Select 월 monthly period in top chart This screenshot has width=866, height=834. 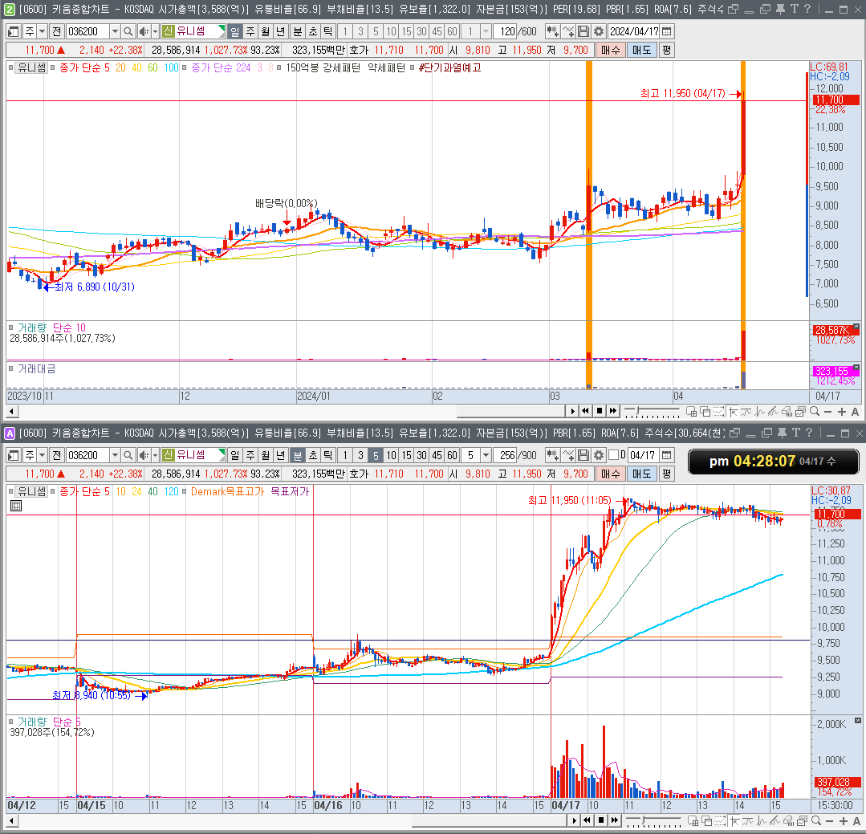point(266,31)
